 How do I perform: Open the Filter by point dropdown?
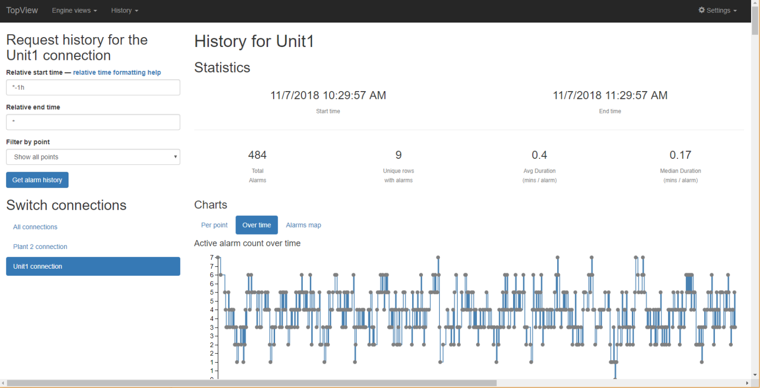click(93, 157)
